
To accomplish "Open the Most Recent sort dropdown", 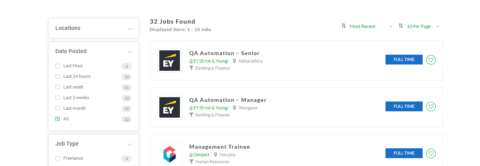I will (x=371, y=26).
